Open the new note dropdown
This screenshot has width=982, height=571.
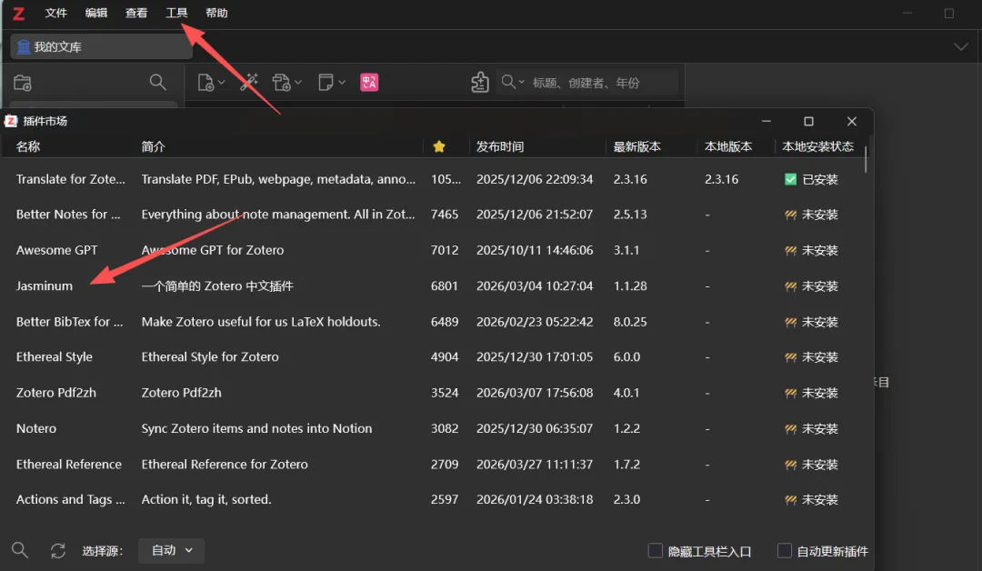pyautogui.click(x=332, y=82)
